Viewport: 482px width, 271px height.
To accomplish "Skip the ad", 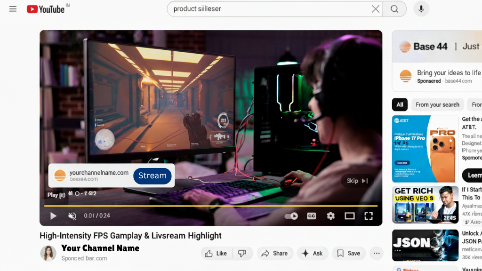I will [x=357, y=181].
